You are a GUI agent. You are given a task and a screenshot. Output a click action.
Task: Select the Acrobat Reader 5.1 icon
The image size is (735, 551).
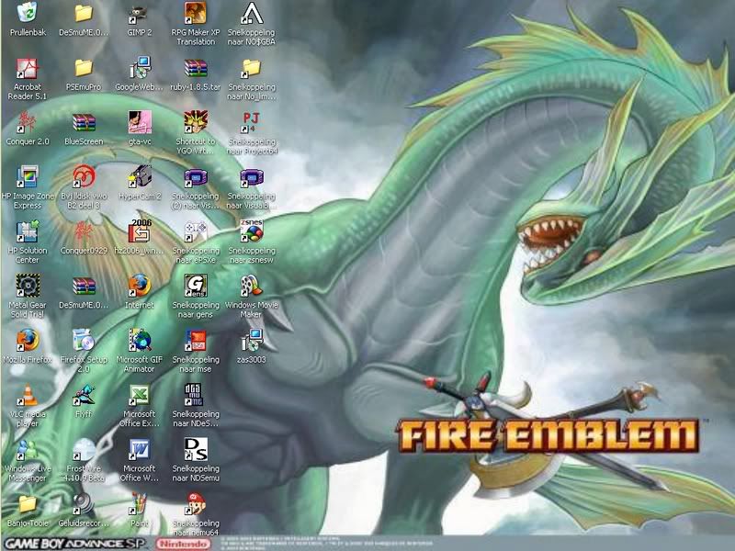click(28, 68)
